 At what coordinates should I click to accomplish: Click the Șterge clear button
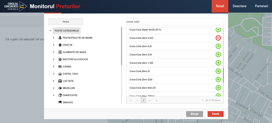coord(195,114)
